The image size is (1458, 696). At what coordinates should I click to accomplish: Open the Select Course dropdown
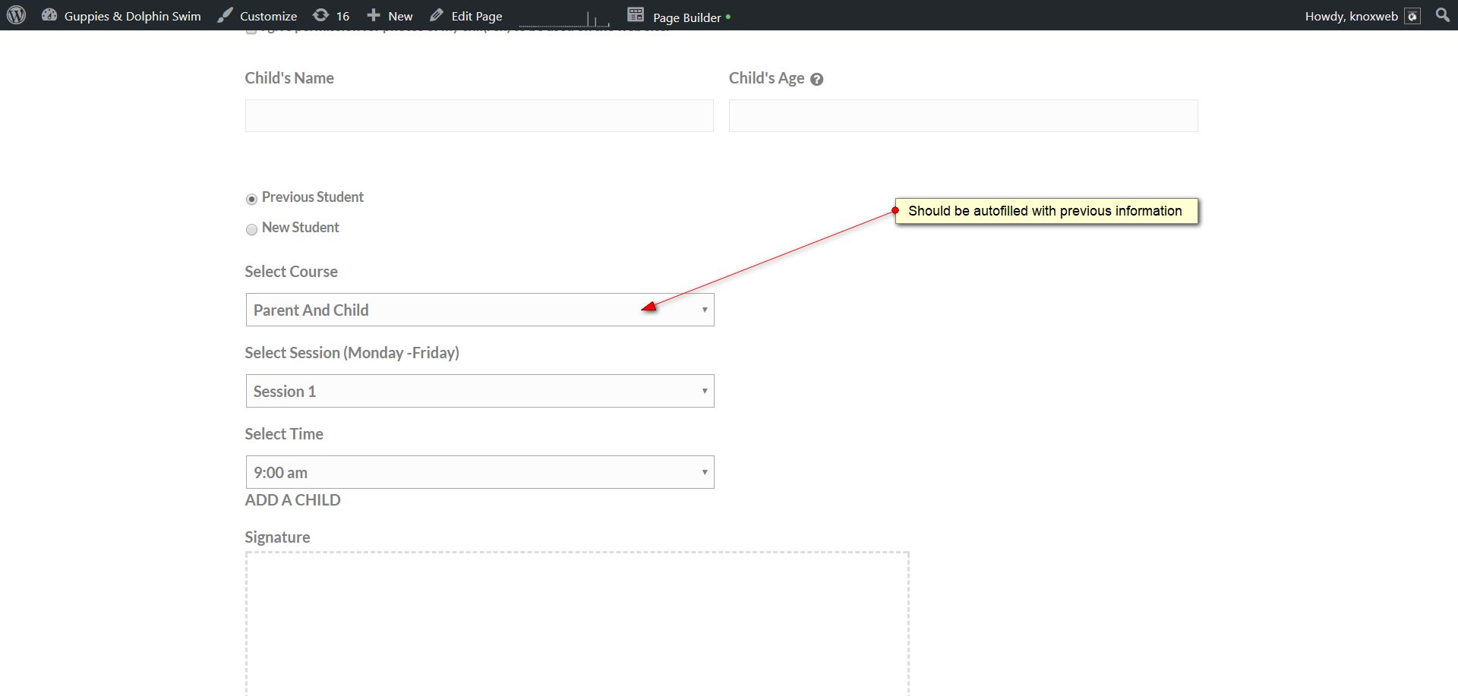pos(480,310)
